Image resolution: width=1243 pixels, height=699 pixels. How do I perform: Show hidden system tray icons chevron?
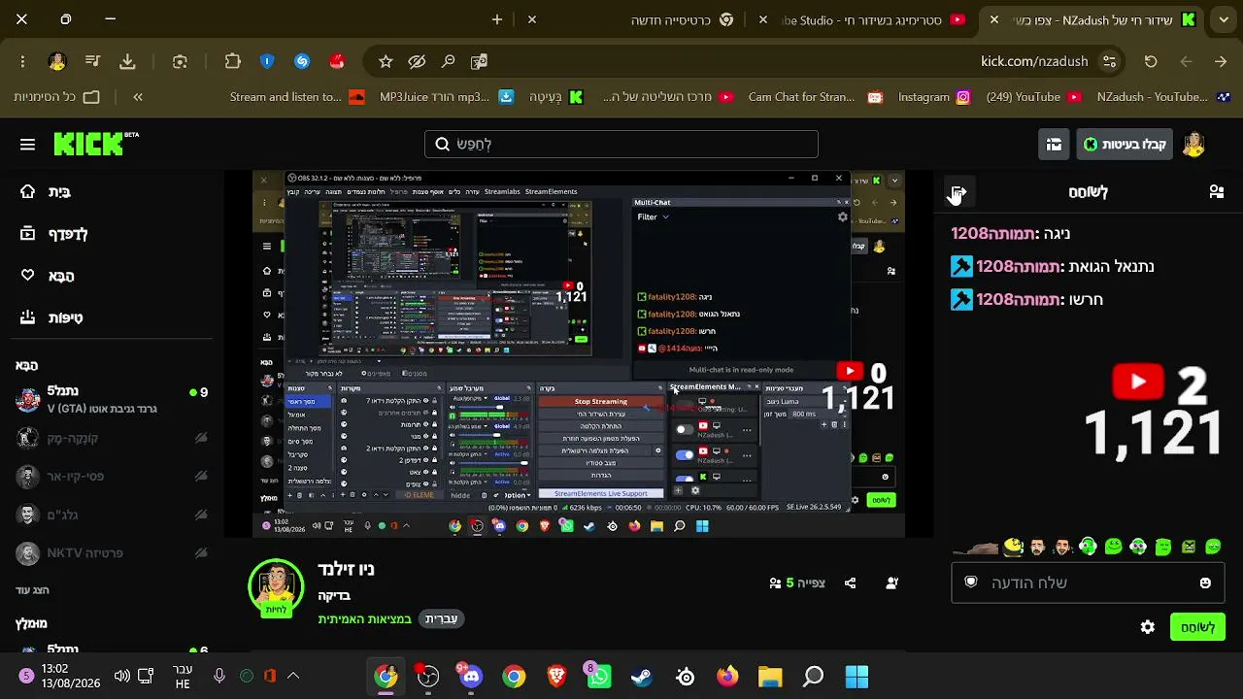tap(293, 676)
